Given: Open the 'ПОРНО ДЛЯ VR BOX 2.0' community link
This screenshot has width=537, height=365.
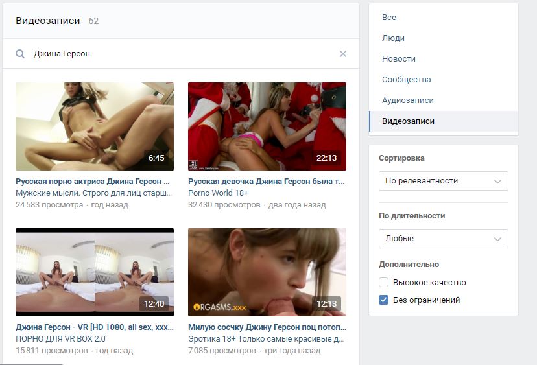Looking at the screenshot, I should click(60, 338).
